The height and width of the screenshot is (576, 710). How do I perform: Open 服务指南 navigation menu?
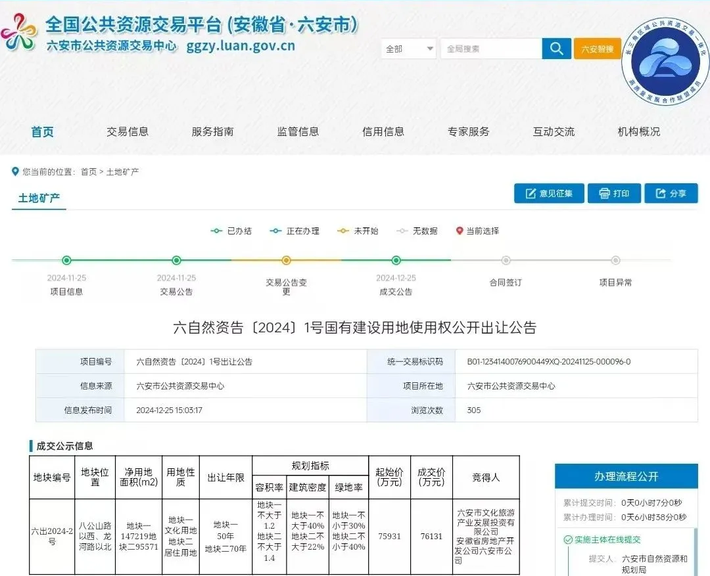tap(212, 132)
